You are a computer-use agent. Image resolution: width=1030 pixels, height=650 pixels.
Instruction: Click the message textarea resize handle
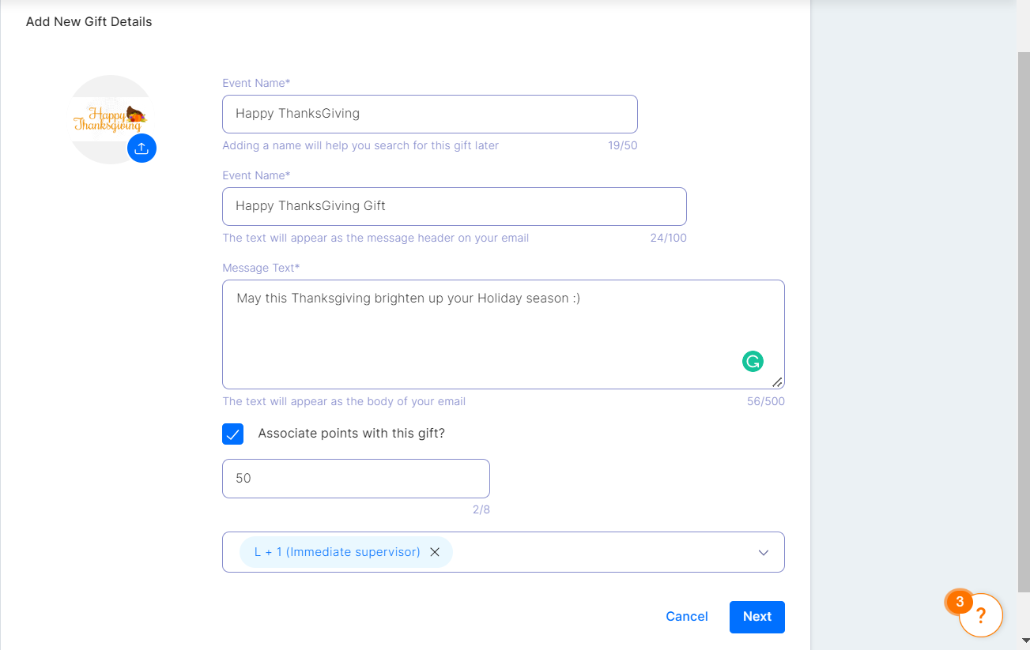777,382
